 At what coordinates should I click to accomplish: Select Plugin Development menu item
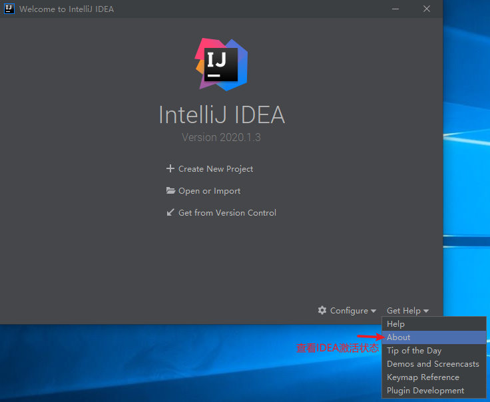tap(434, 391)
